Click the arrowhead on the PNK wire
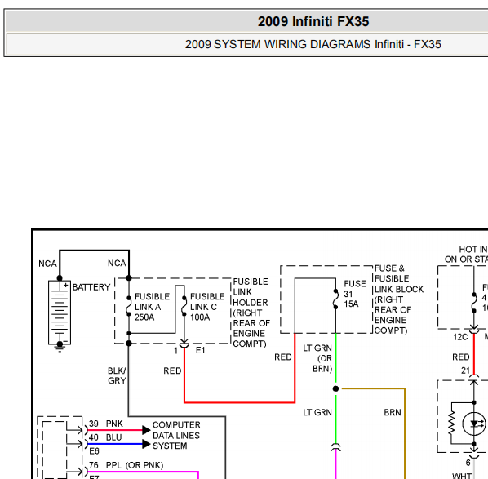The image size is (488, 479). (x=146, y=430)
